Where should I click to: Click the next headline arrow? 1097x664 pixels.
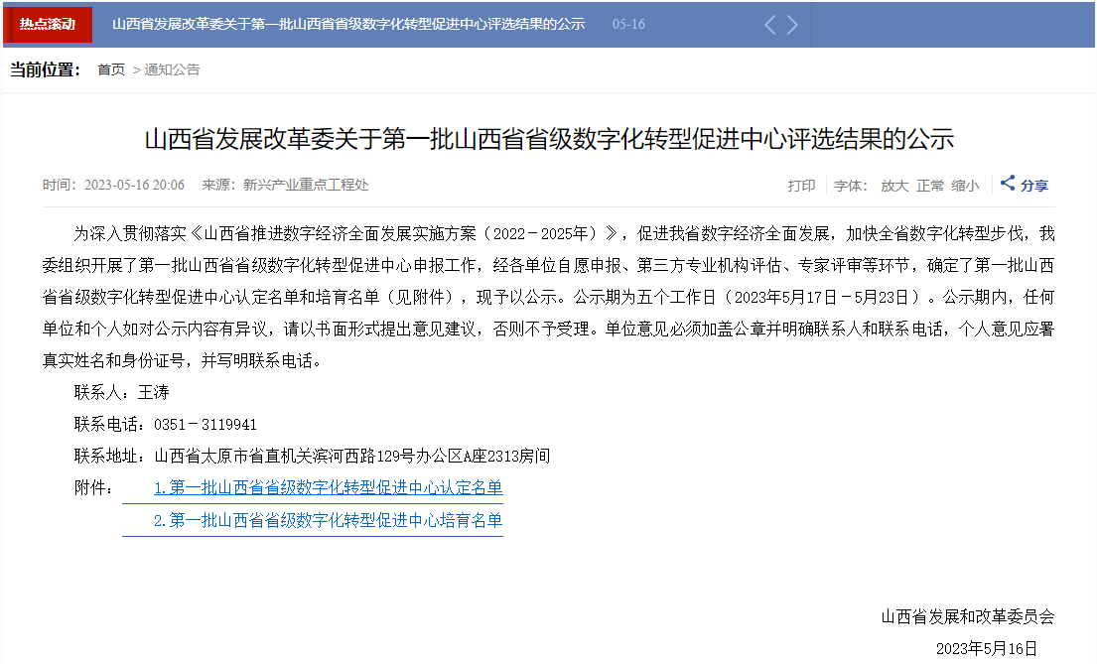coord(792,25)
